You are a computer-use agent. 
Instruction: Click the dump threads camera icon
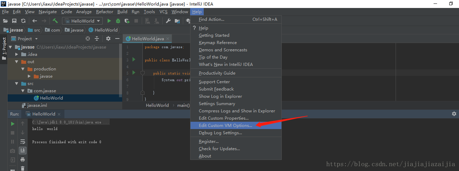pyautogui.click(x=13, y=151)
